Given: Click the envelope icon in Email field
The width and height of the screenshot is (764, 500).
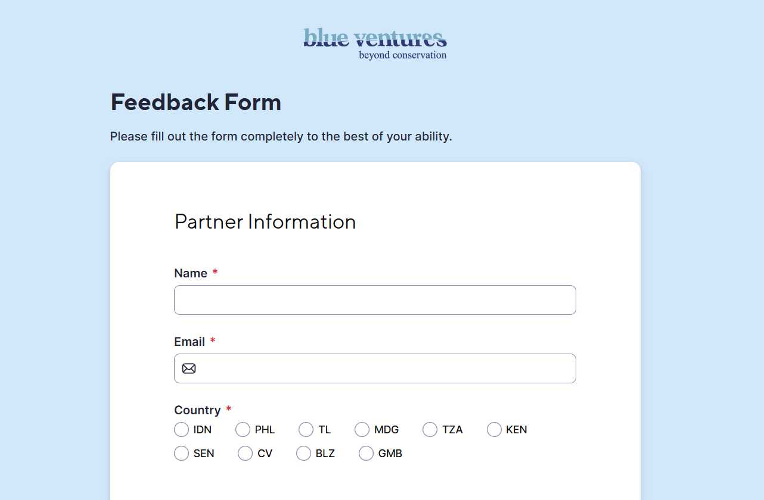Looking at the screenshot, I should tap(189, 368).
